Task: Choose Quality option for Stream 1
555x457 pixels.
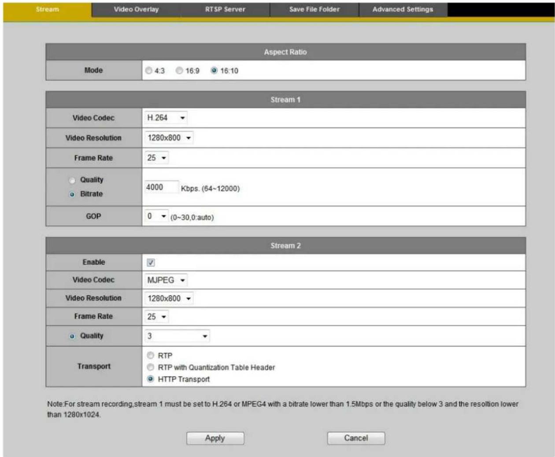Action: click(72, 180)
